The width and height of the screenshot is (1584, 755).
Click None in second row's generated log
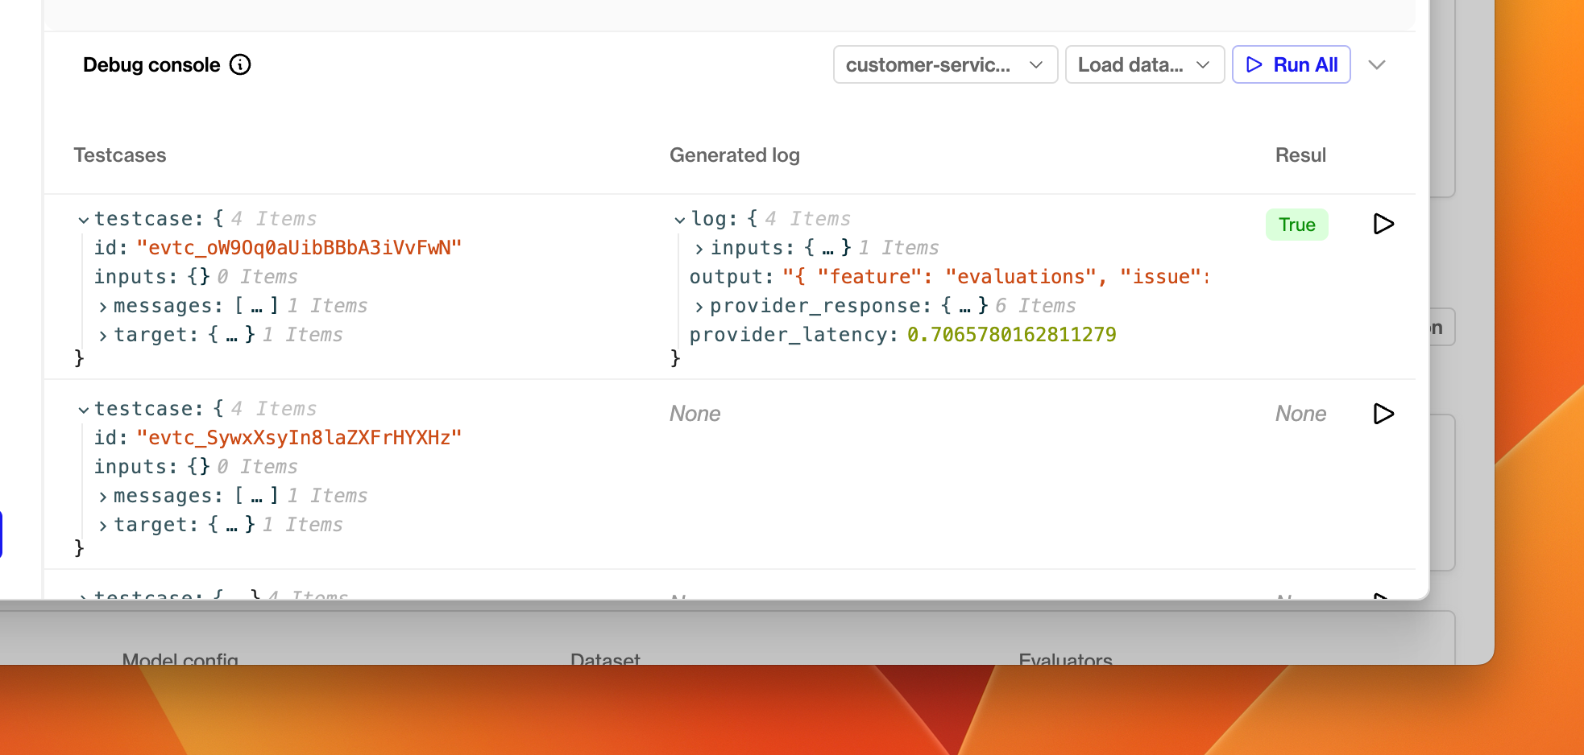pos(695,414)
